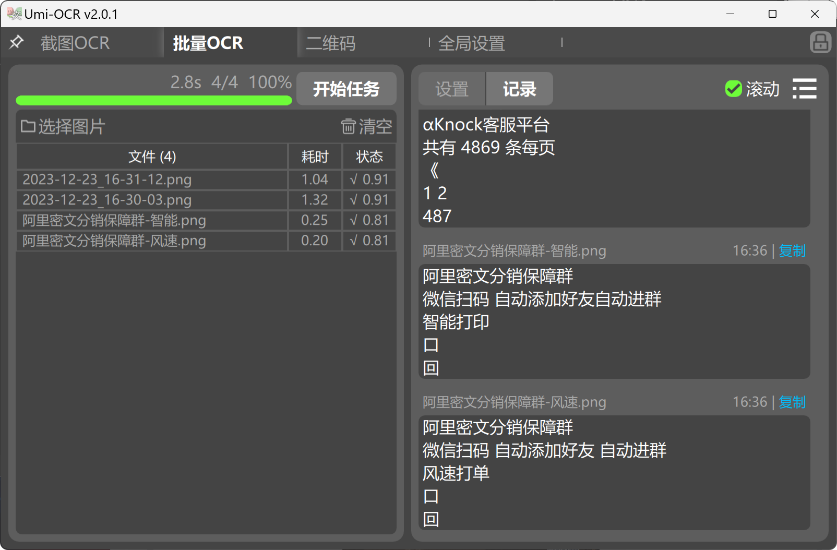Click elapsed time value 1.32
This screenshot has height=550, width=837.
[315, 200]
